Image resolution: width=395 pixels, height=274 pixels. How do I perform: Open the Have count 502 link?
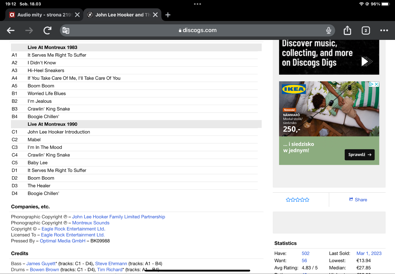305,253
